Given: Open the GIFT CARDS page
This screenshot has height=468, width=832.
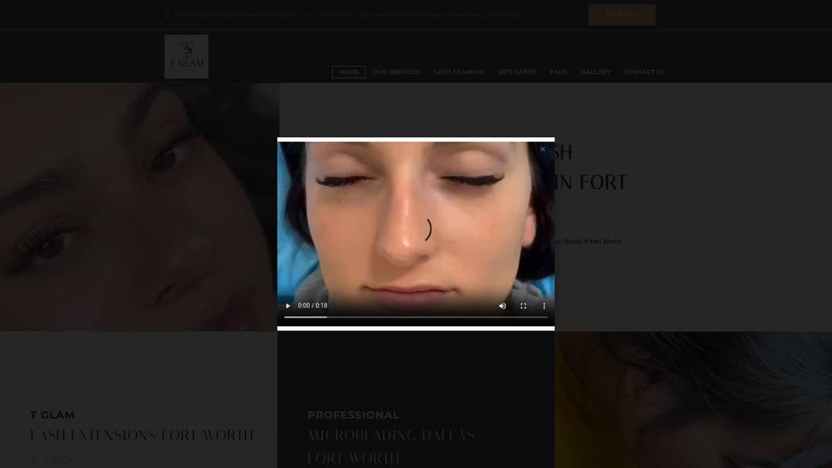Looking at the screenshot, I should pyautogui.click(x=516, y=72).
